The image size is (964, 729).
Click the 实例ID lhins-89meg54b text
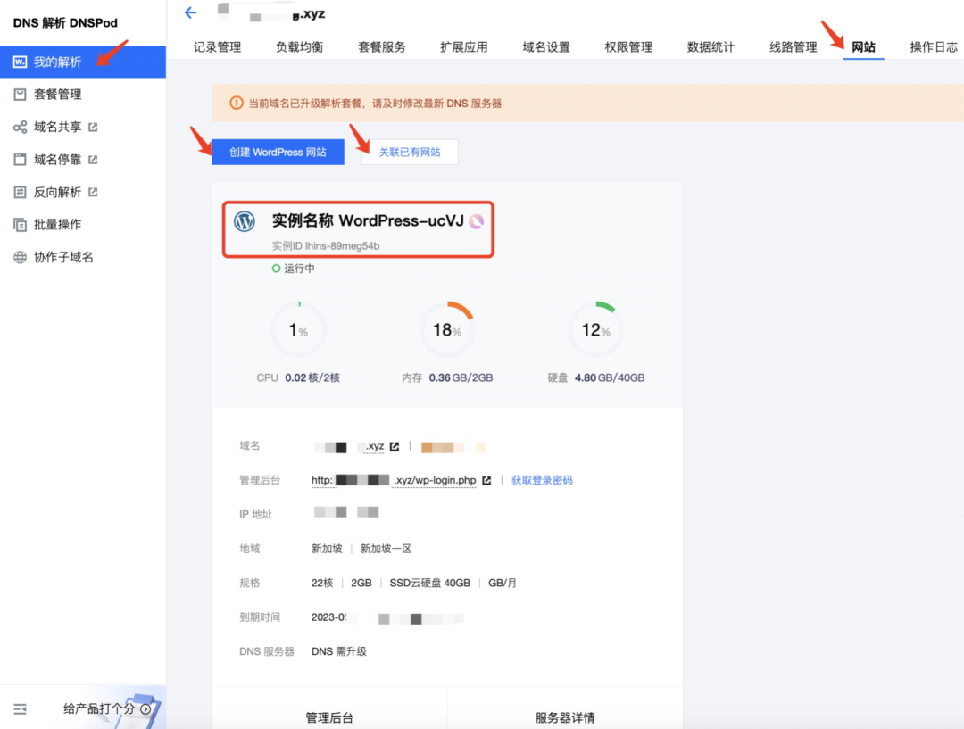point(326,246)
